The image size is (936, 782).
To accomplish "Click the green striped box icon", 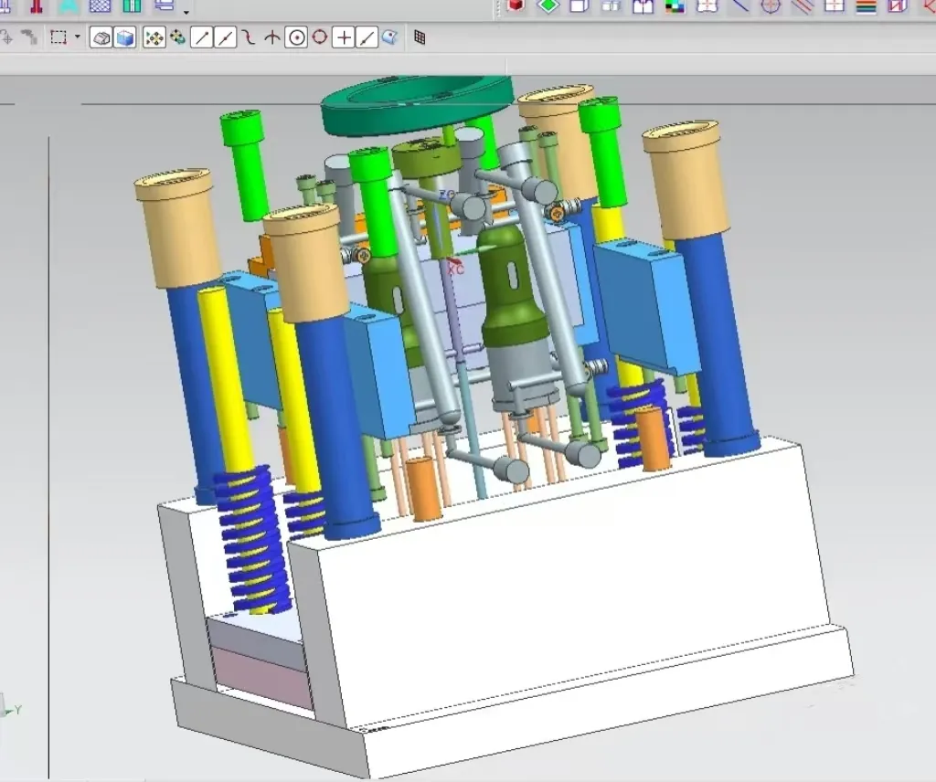I will [132, 6].
